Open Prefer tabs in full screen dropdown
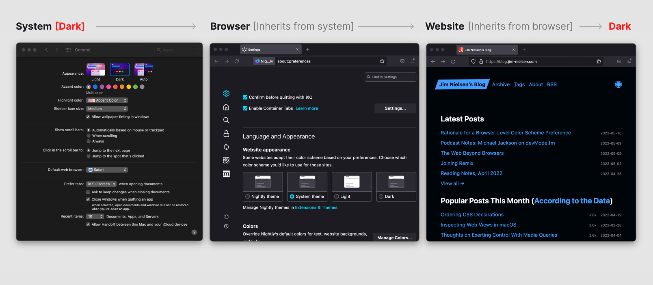Image resolution: width=653 pixels, height=285 pixels. click(102, 184)
